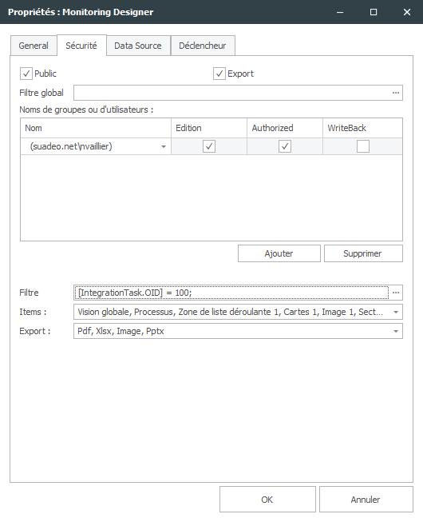
Task: Open the Export formats dropdown
Action: pos(396,331)
